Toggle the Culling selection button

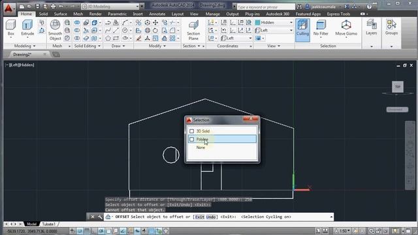click(x=302, y=29)
